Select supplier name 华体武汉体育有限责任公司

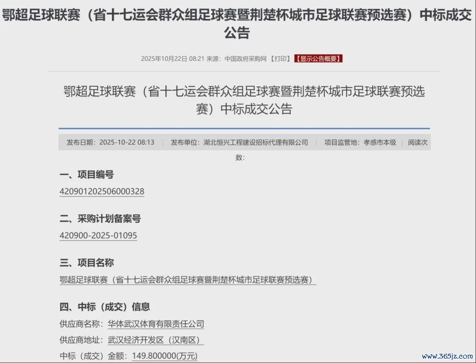point(156,324)
